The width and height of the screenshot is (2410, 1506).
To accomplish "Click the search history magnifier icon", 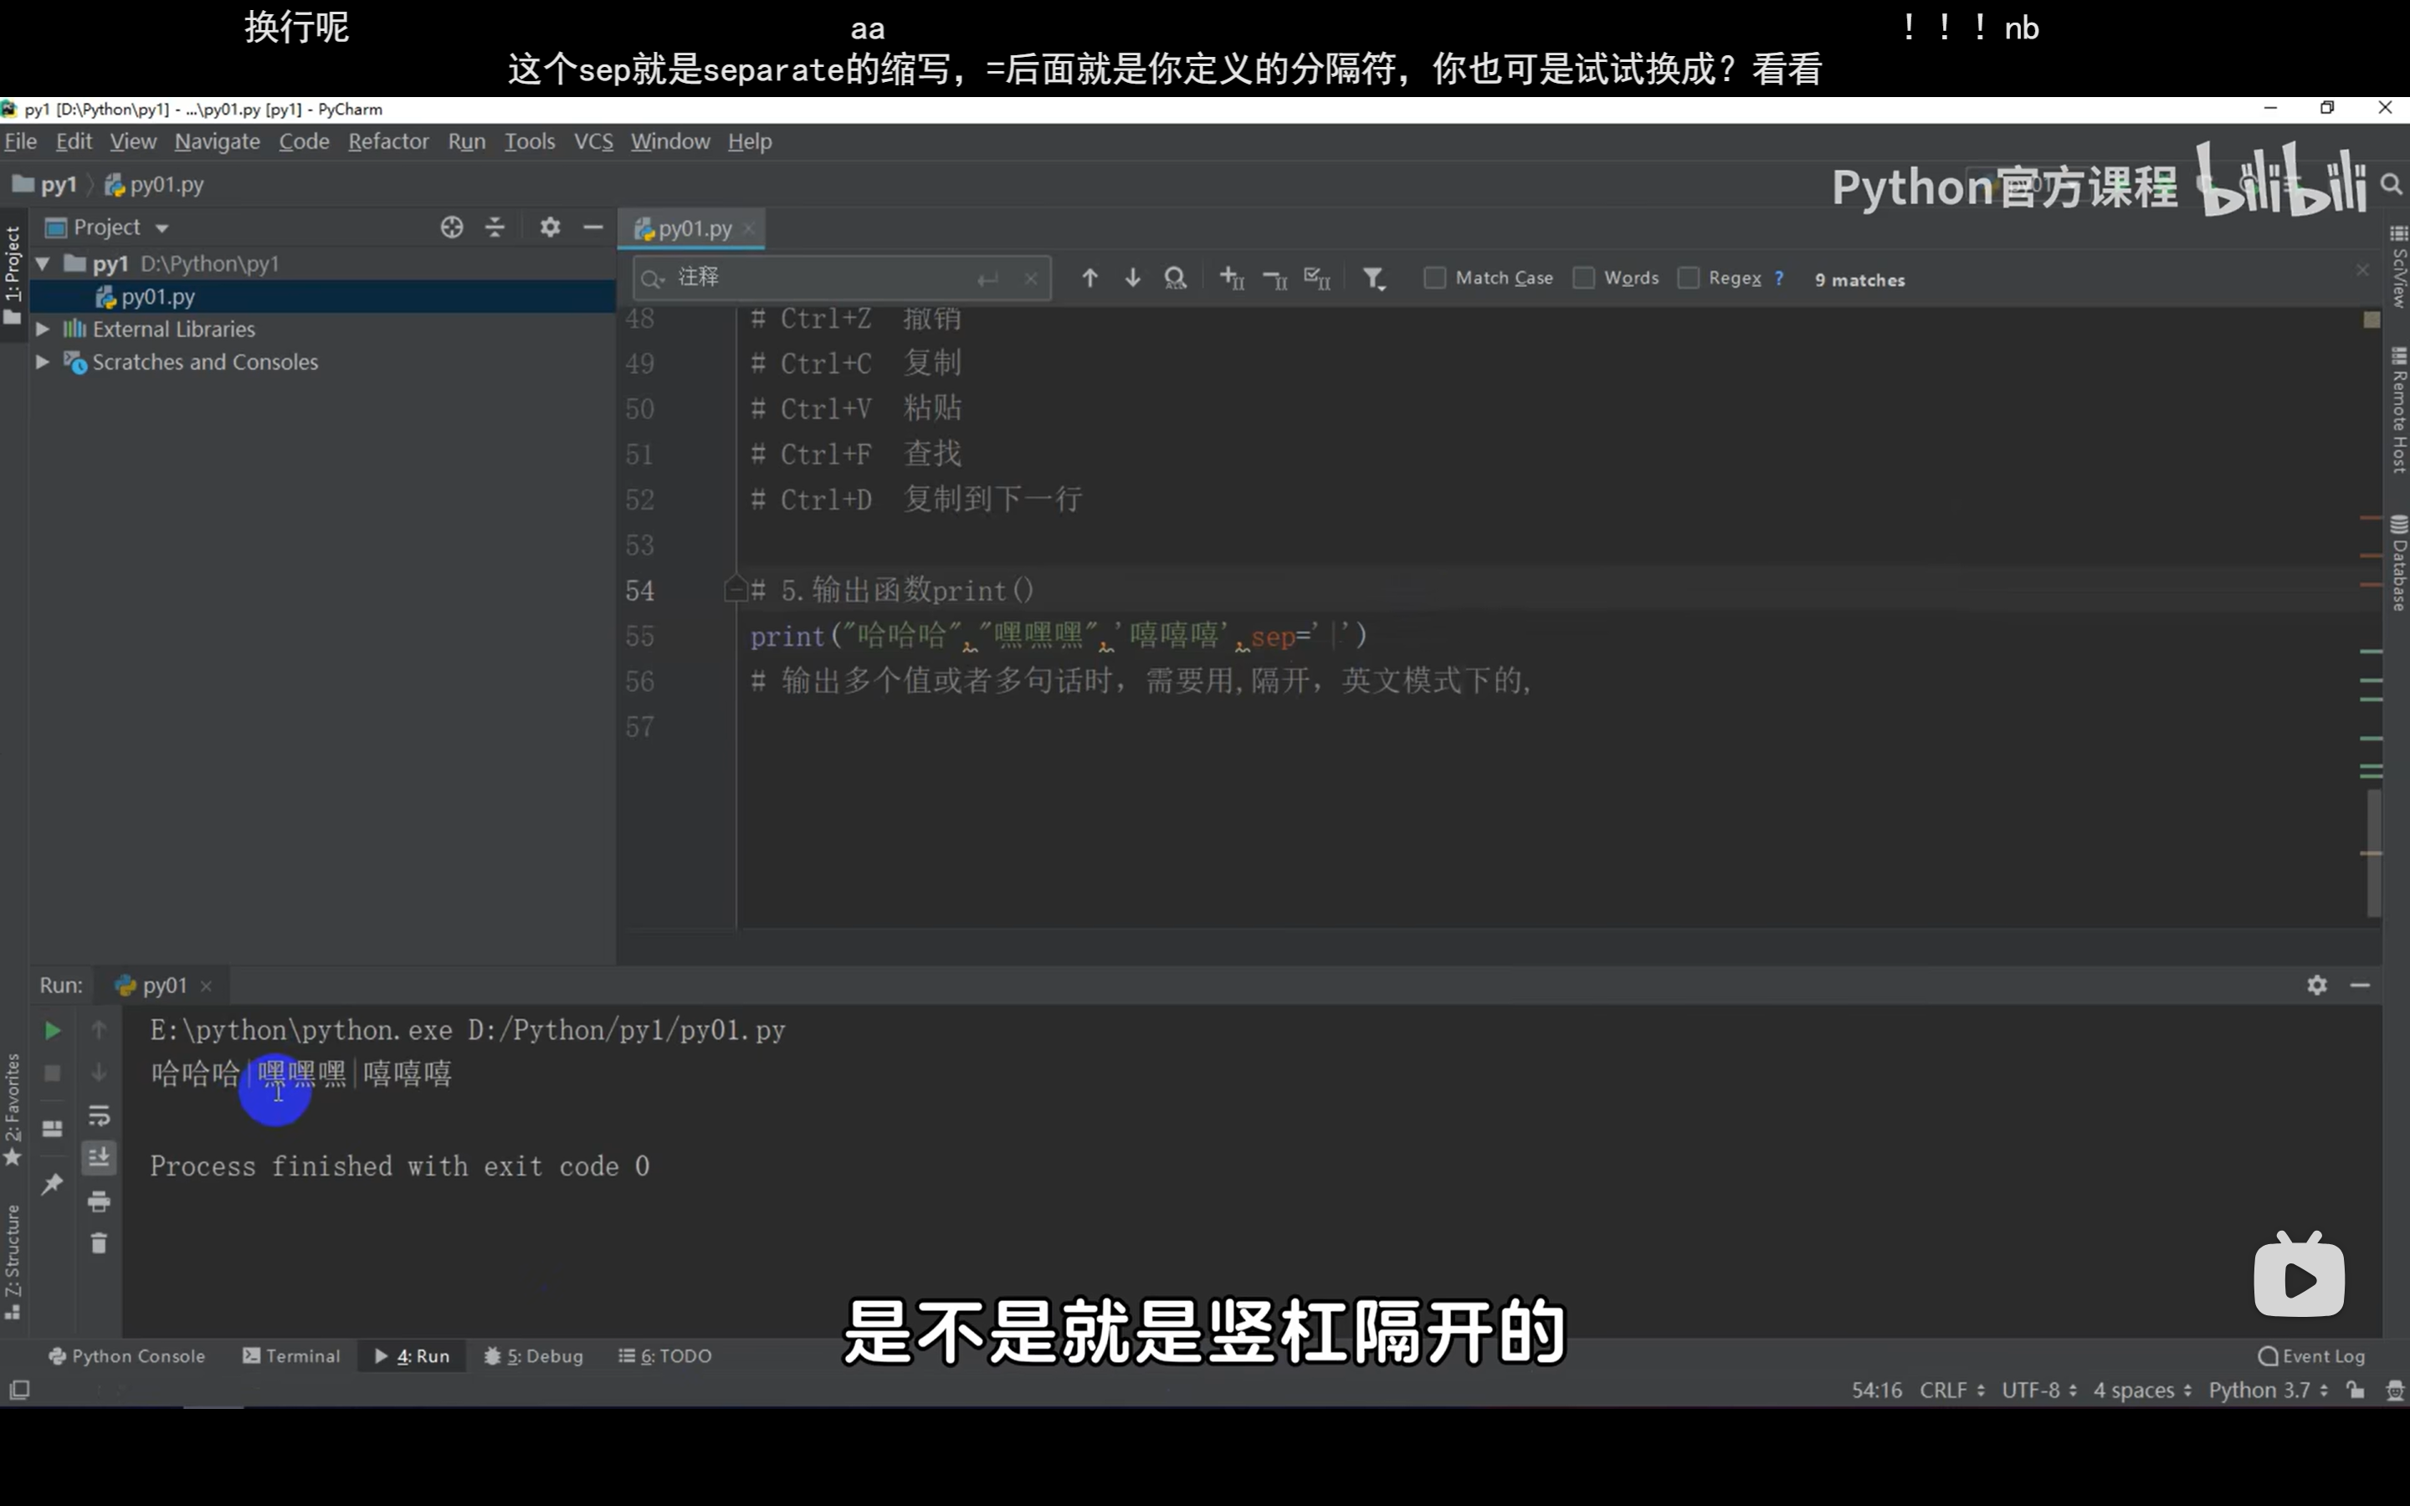I will coord(653,279).
